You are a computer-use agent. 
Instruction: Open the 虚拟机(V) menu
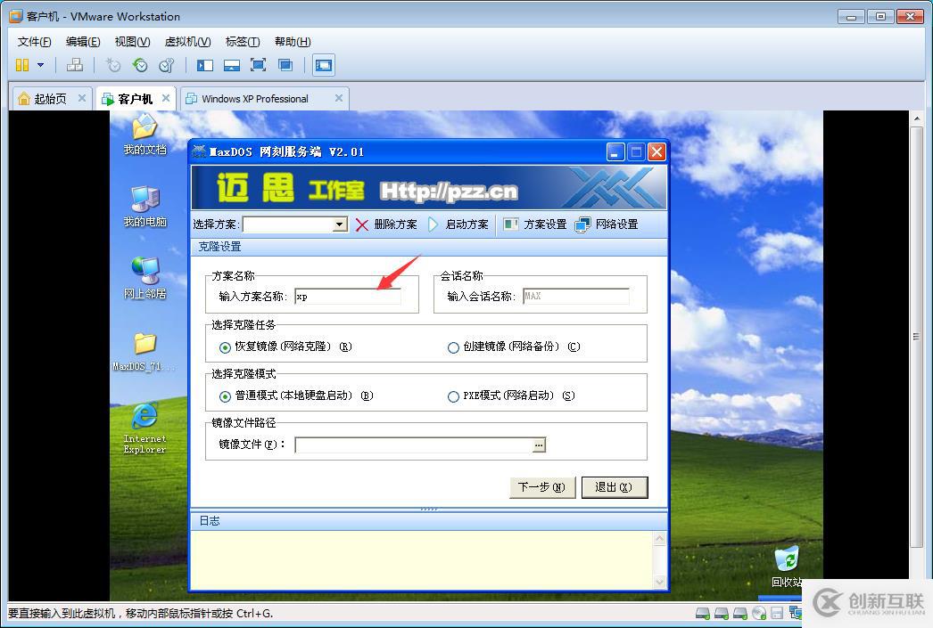point(187,42)
